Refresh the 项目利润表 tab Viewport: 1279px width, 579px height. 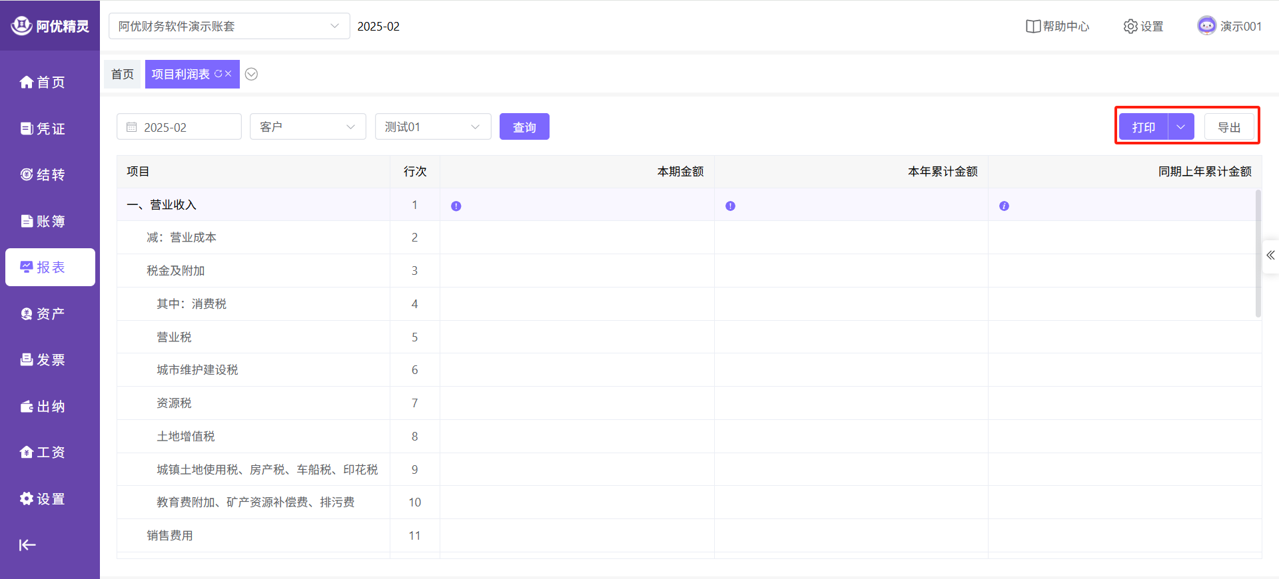tap(218, 74)
